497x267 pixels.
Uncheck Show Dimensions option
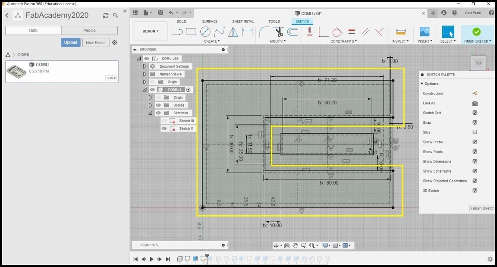[x=475, y=161]
